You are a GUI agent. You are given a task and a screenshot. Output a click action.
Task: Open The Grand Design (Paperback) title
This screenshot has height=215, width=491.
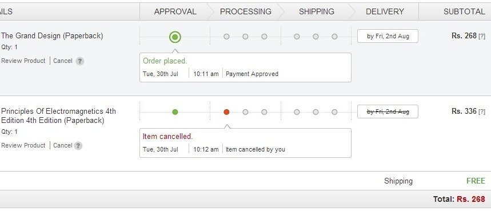point(52,35)
